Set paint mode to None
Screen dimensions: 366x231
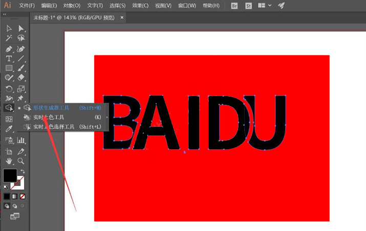[x=23, y=196]
